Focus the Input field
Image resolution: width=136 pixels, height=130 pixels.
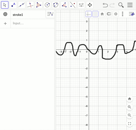tap(33, 23)
